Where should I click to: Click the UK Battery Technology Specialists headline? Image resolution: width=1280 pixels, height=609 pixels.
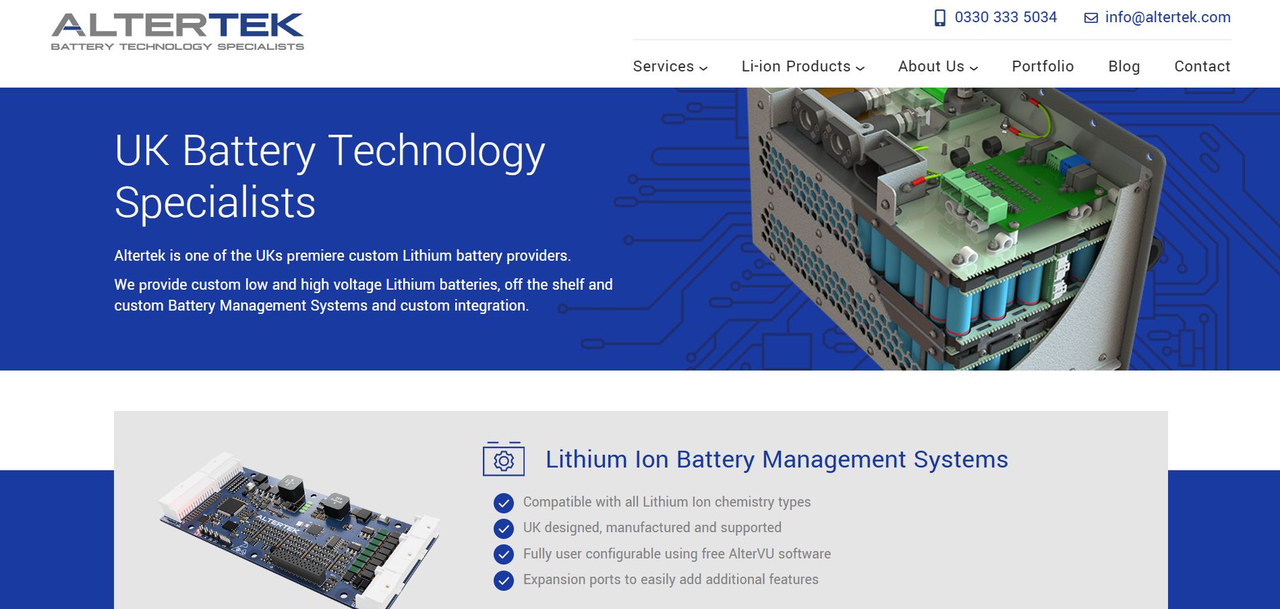(x=330, y=176)
